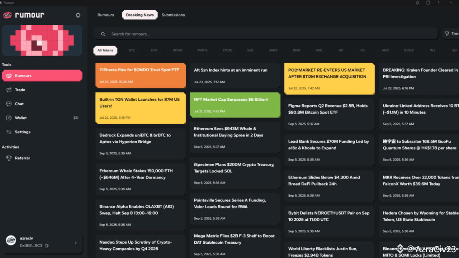Filter by ARB token

tap(385, 50)
